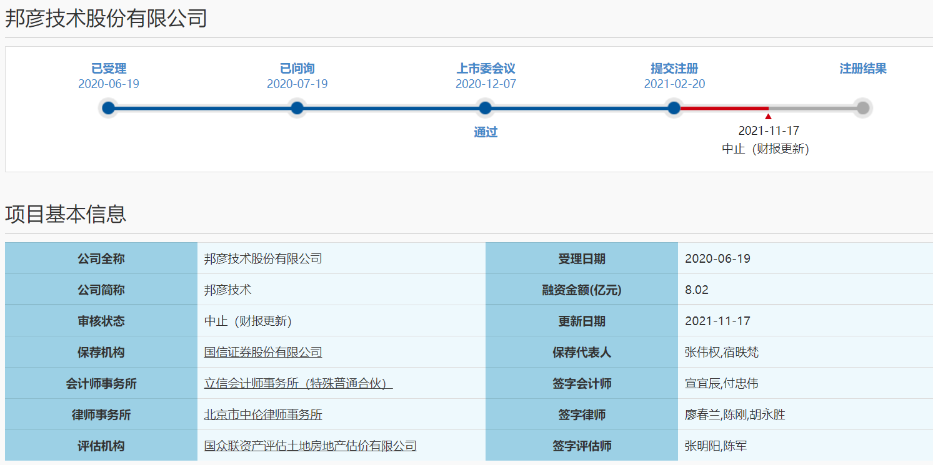The height and width of the screenshot is (465, 933).
Task: Click the 审核状态 header cell
Action: [101, 321]
